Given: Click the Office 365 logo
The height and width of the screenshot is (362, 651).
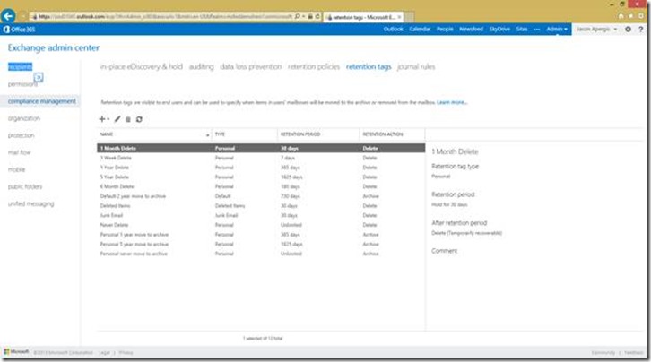Looking at the screenshot, I should click(19, 30).
